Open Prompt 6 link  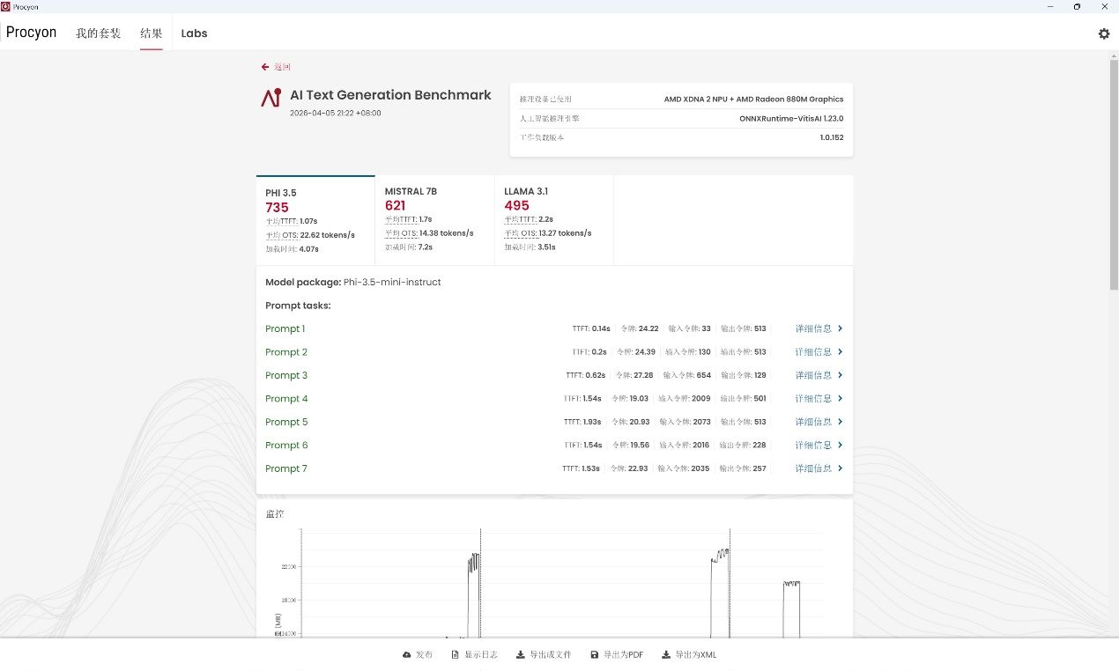click(286, 446)
